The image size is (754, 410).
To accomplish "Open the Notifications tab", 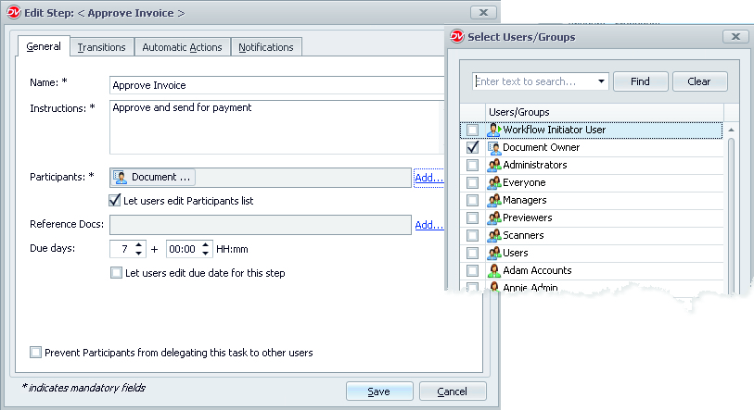I will tap(266, 47).
